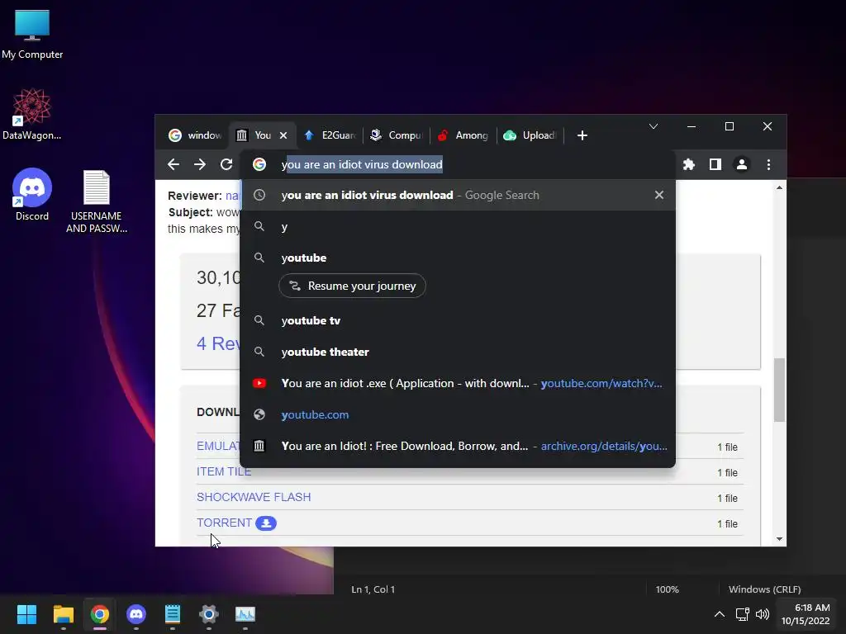The height and width of the screenshot is (634, 846).
Task: Open the clock and date flyout
Action: pos(806,614)
